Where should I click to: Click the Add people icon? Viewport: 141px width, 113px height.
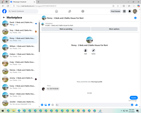(x=85, y=51)
